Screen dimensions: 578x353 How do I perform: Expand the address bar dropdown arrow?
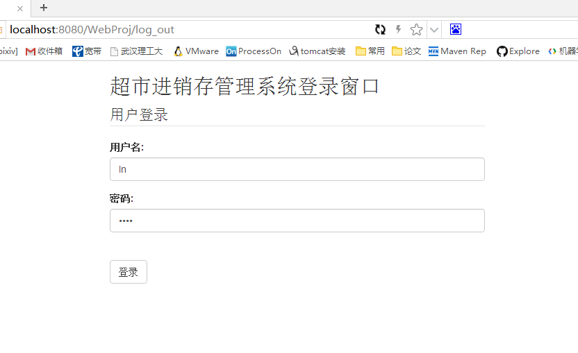tap(434, 30)
